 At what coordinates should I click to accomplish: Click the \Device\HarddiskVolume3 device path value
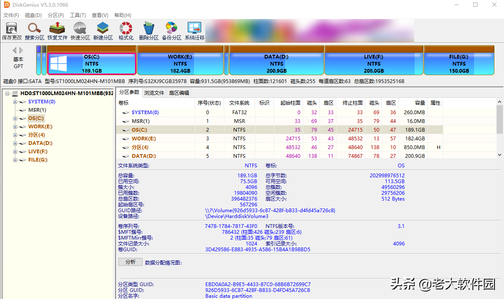(237, 216)
